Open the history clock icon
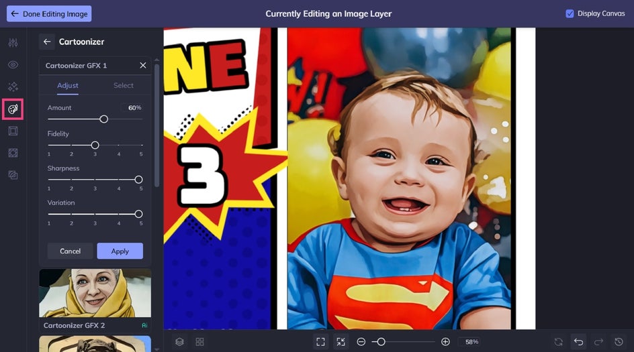 (x=619, y=342)
